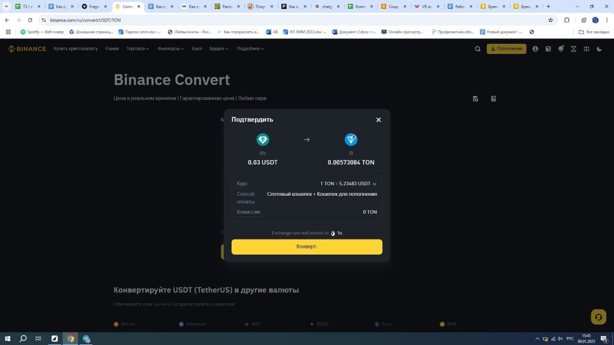Go back in browser history
The width and height of the screenshot is (614, 345).
7,20
